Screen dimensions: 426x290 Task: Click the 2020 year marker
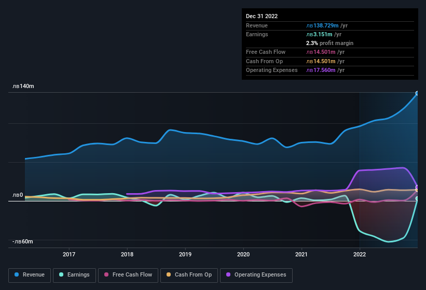[x=243, y=254]
